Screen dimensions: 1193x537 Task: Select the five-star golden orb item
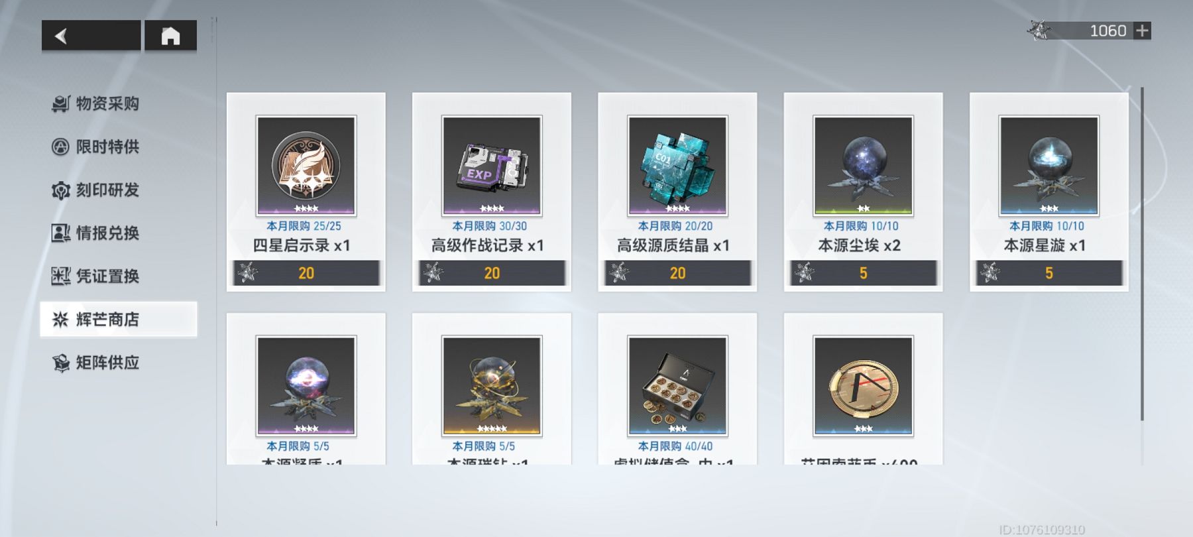click(x=492, y=386)
